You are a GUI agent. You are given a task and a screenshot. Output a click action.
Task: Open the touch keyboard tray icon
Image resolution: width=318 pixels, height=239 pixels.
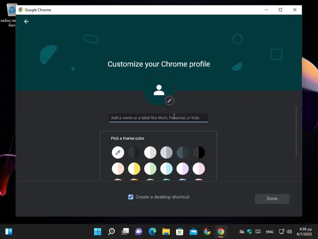(x=258, y=232)
